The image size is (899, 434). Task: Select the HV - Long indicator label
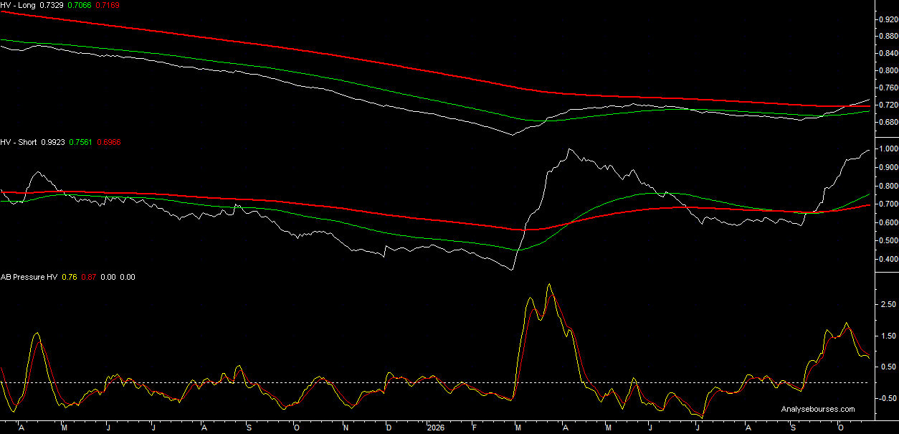[19, 5]
